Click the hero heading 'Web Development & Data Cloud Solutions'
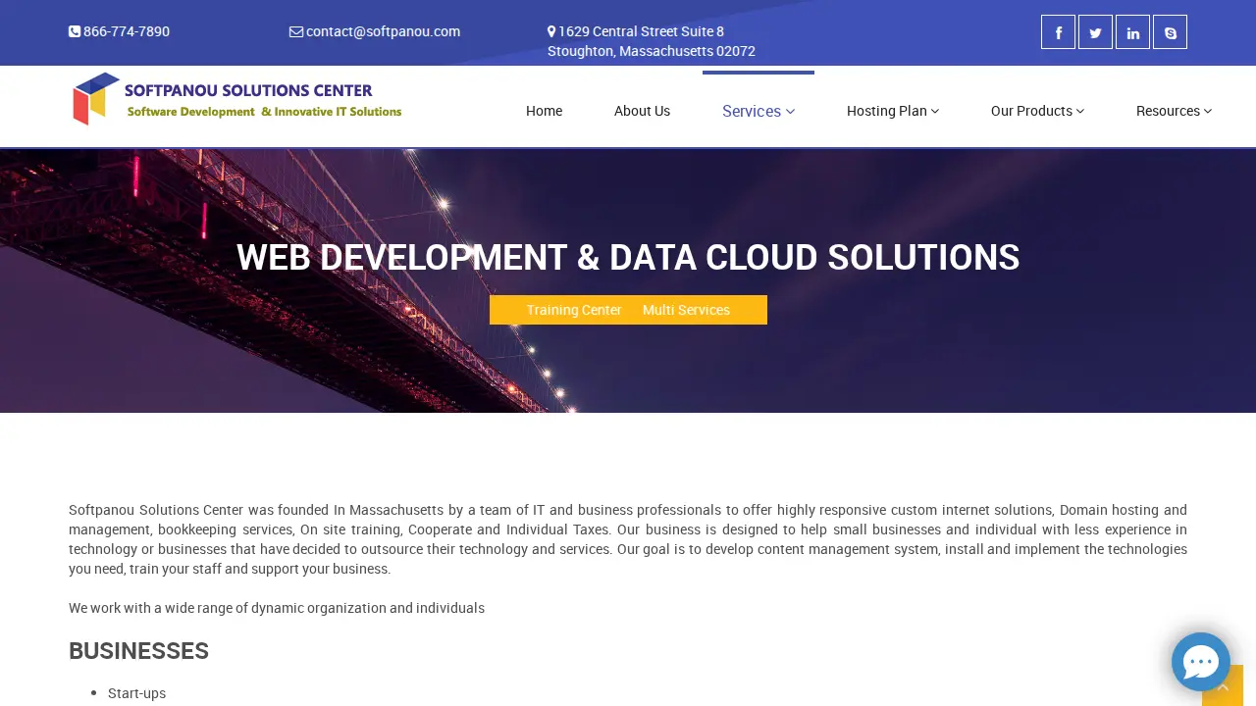 tap(628, 257)
